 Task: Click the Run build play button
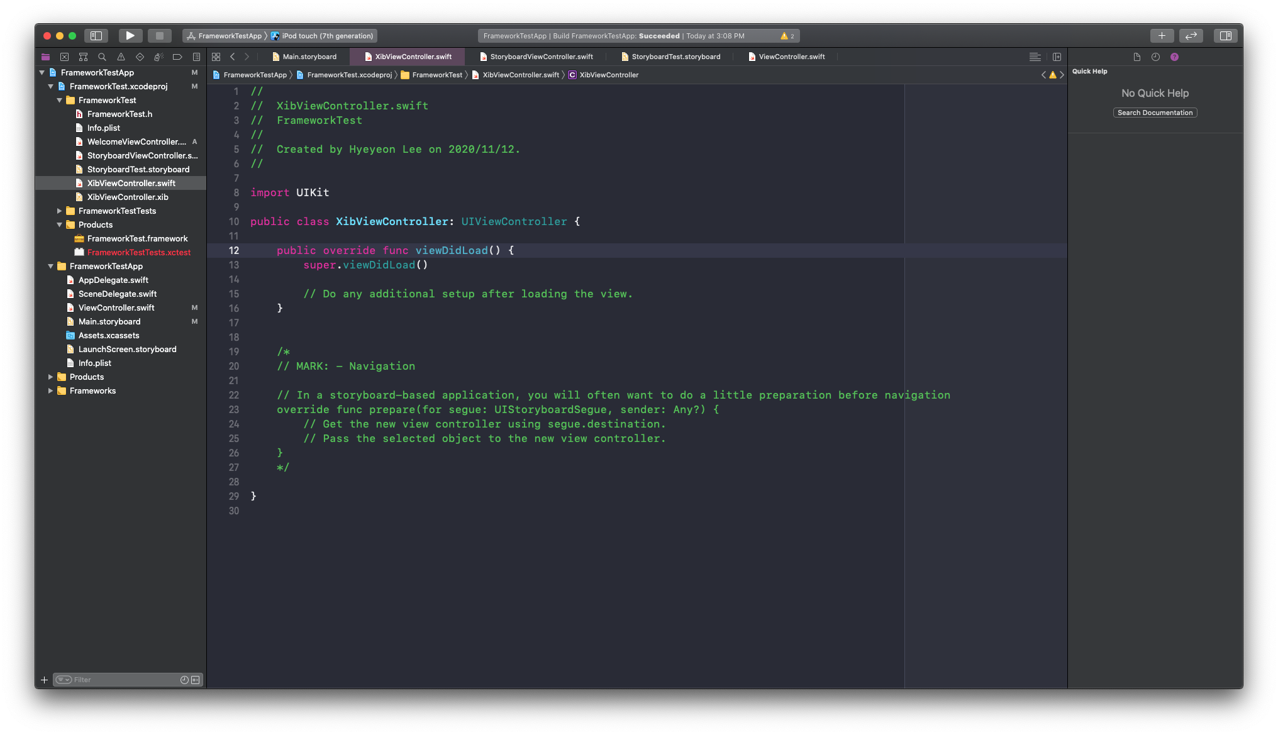pyautogui.click(x=130, y=36)
